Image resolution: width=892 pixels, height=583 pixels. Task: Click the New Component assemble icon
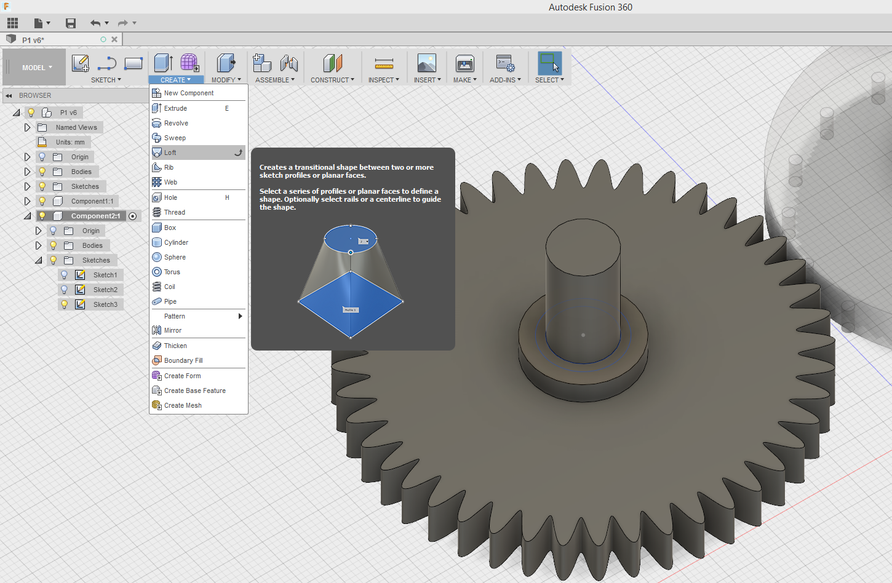pyautogui.click(x=262, y=63)
